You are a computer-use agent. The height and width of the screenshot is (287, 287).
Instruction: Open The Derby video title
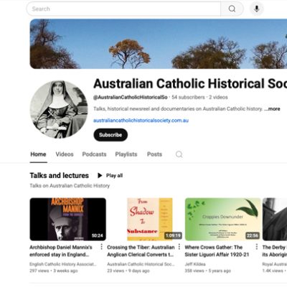(275, 251)
